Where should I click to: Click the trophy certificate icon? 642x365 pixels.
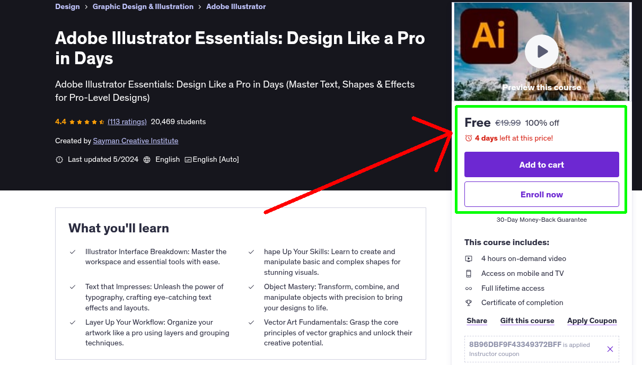pyautogui.click(x=469, y=302)
